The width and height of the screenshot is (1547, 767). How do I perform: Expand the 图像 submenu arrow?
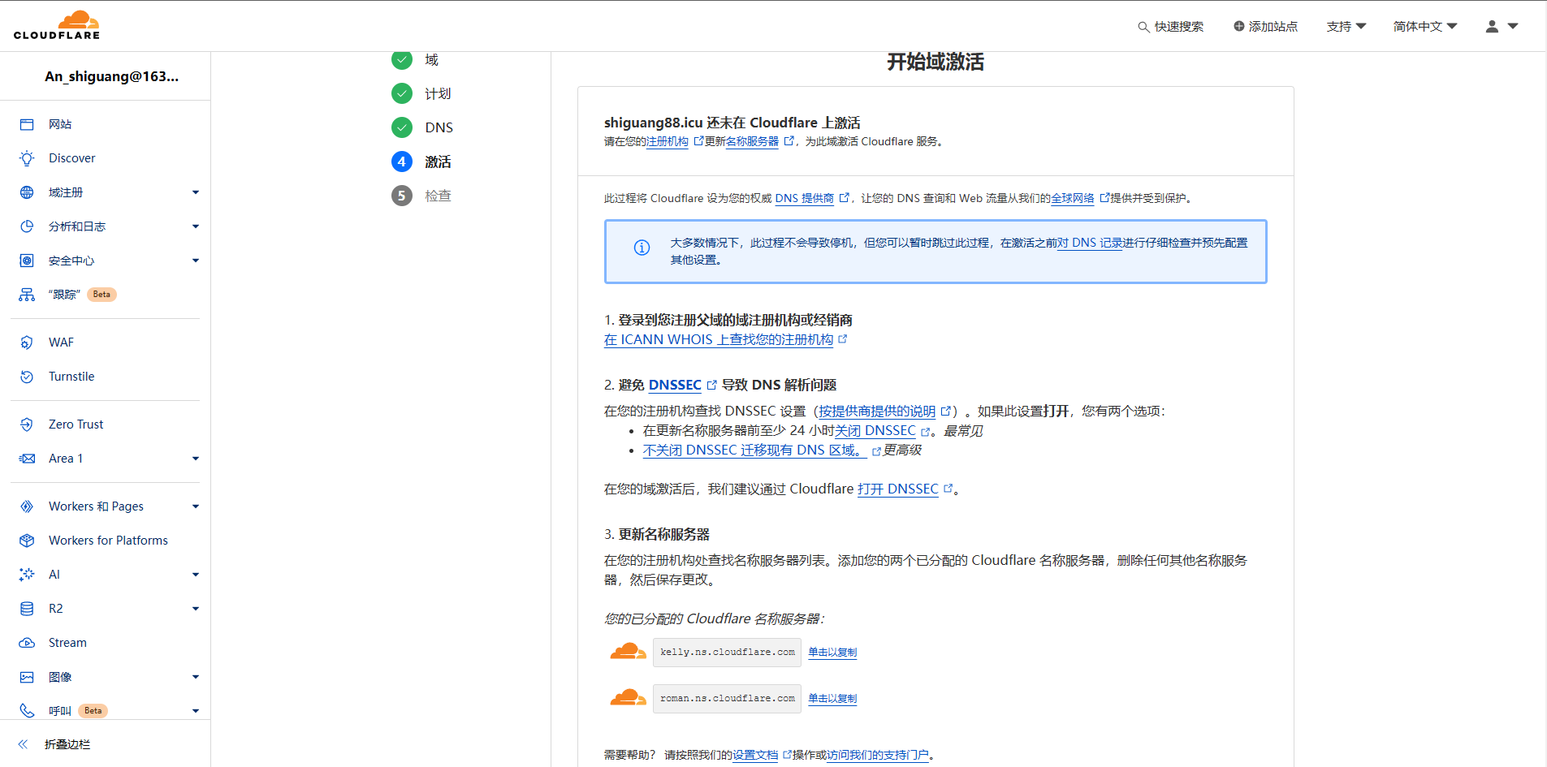pyautogui.click(x=196, y=677)
